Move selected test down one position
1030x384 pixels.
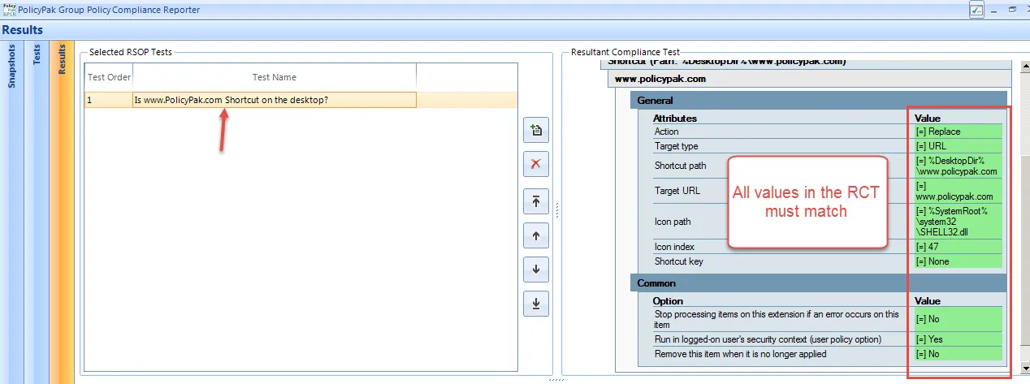point(536,270)
